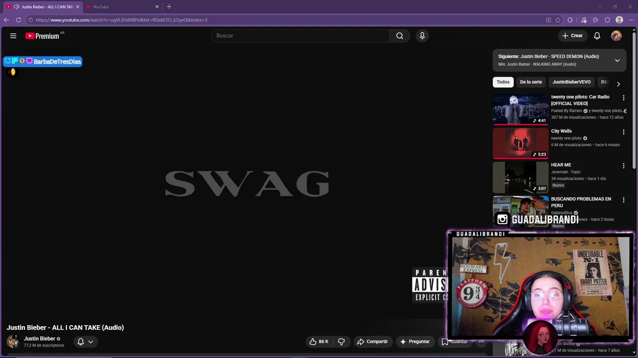Image resolution: width=638 pixels, height=358 pixels.
Task: Show more filter chips with right arrow
Action: (618, 84)
